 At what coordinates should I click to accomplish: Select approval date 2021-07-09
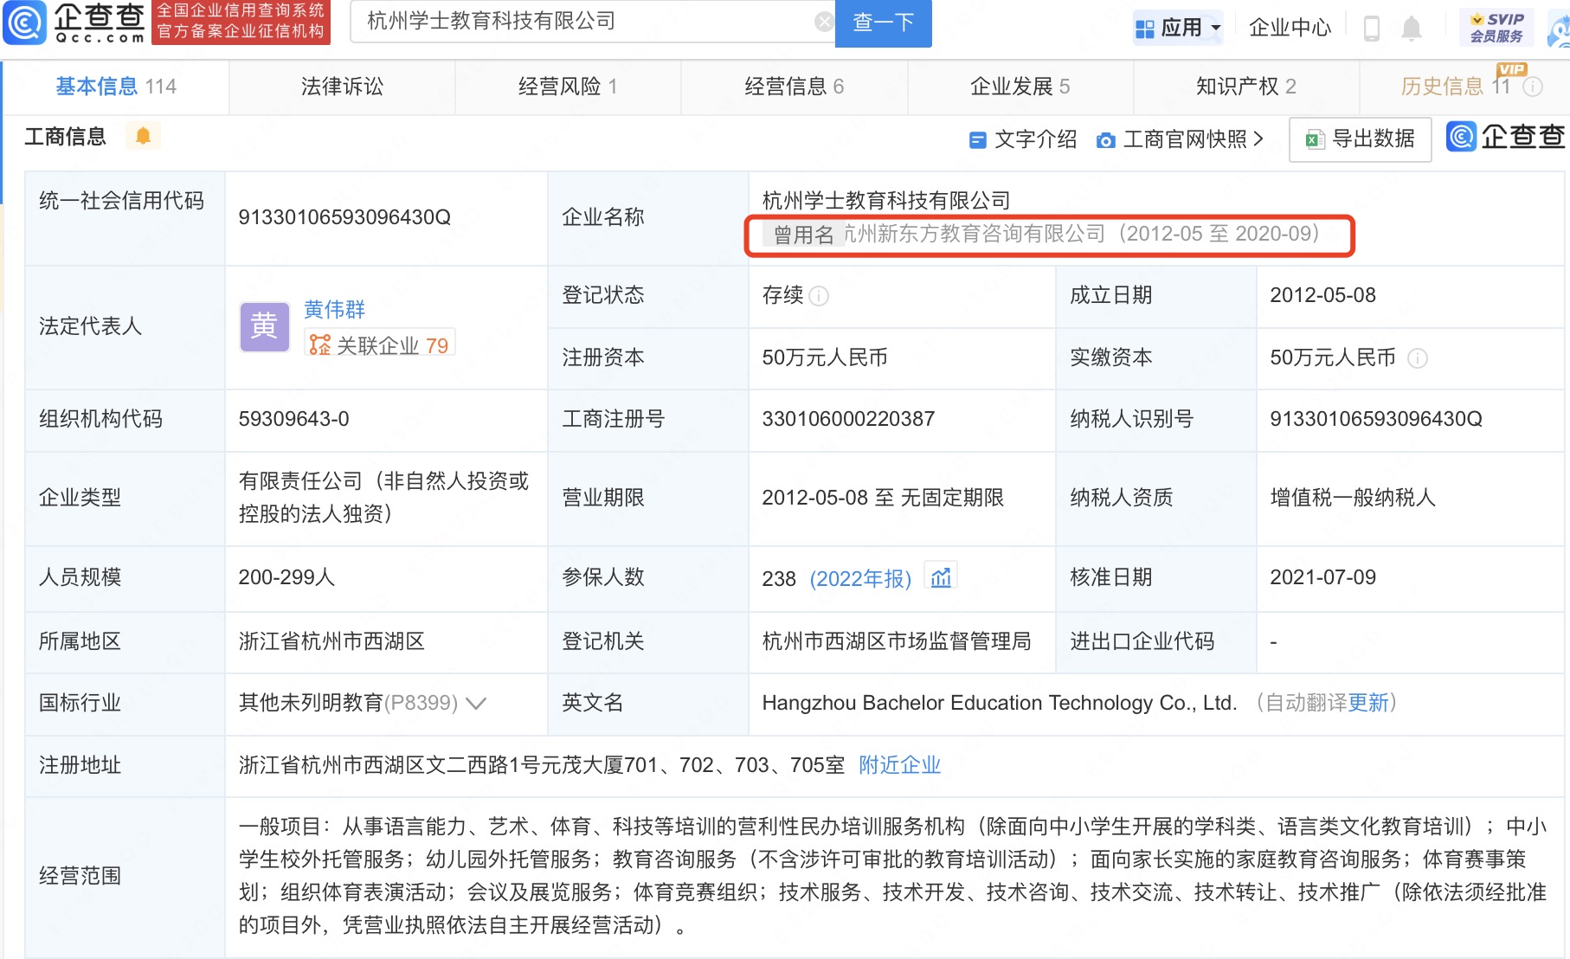[1322, 577]
